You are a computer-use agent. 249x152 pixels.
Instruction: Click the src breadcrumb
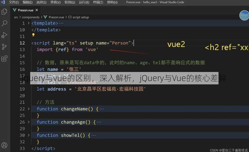[x=16, y=17]
